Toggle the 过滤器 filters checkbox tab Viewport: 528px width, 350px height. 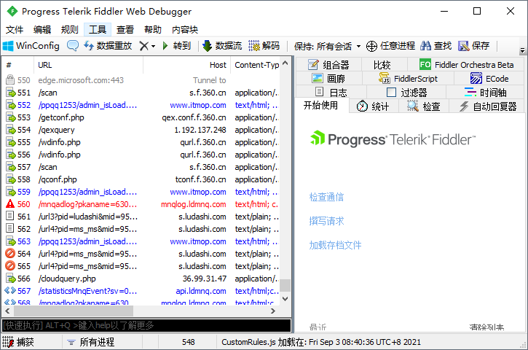406,92
